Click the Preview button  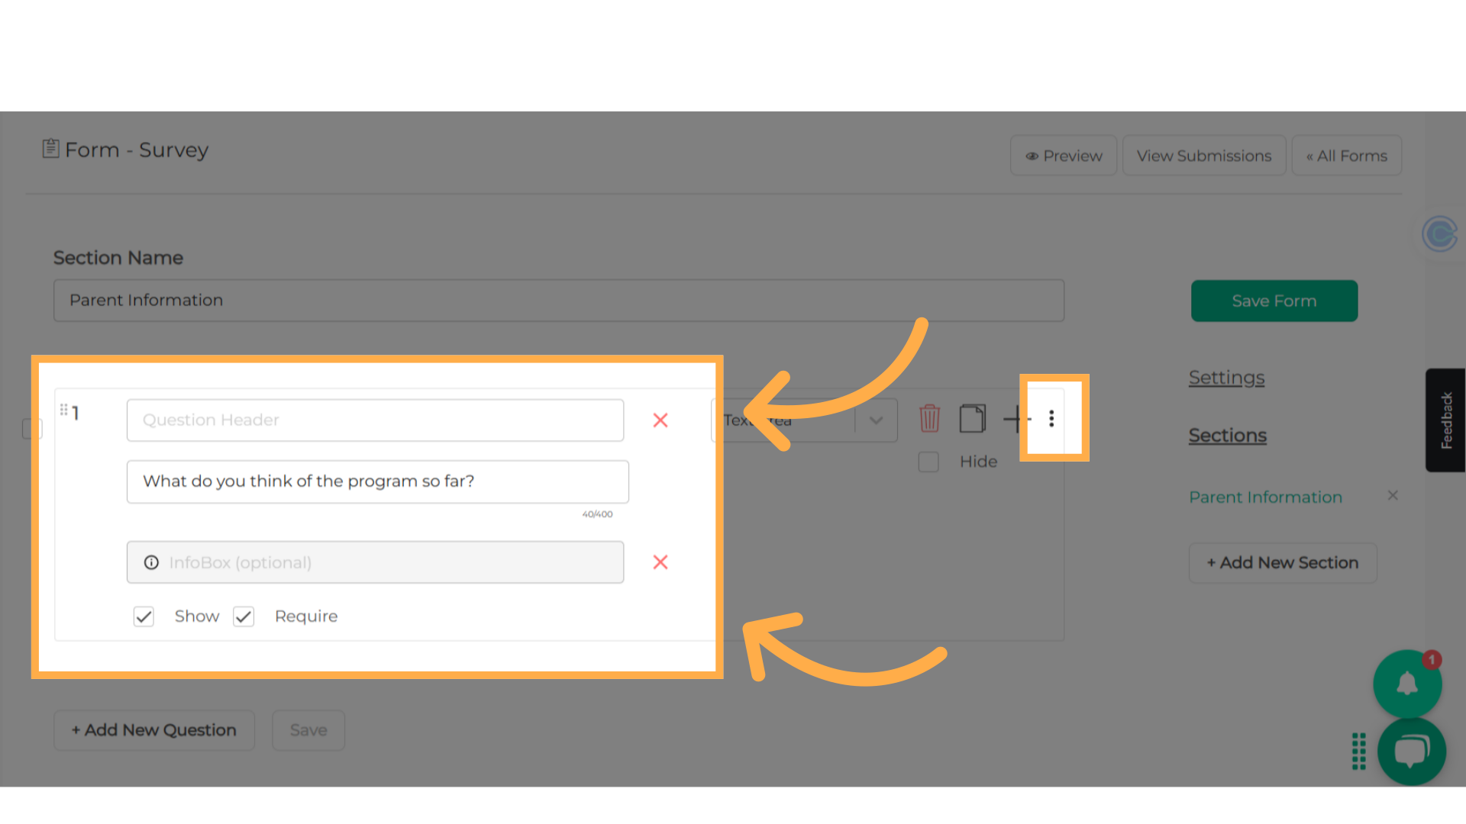1064,156
